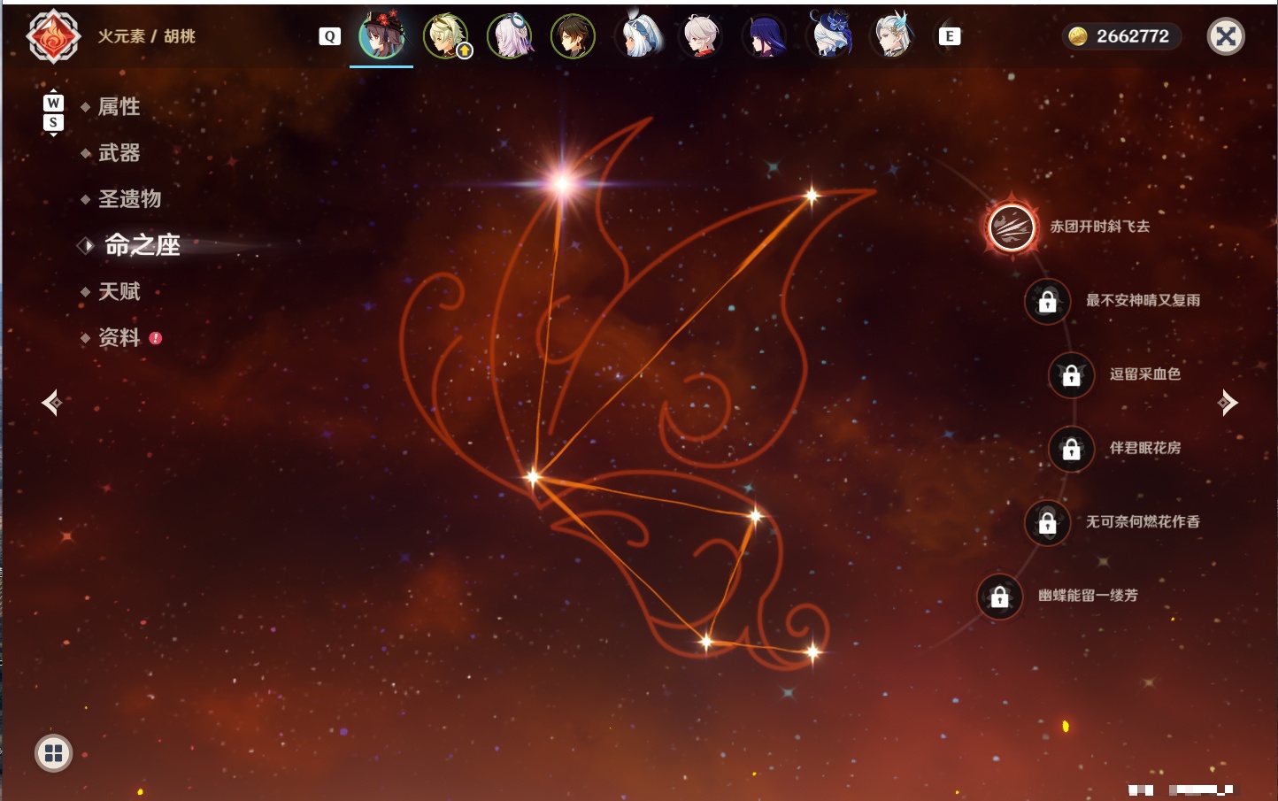Open the 资料 profile menu
1278x801 pixels.
coord(119,337)
